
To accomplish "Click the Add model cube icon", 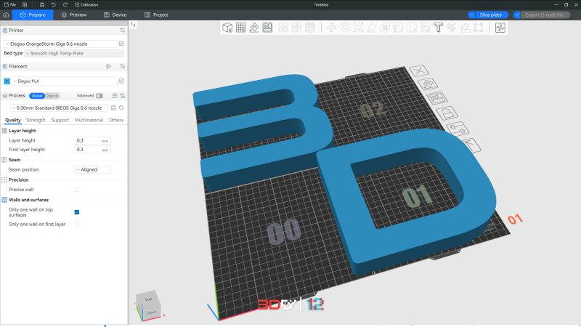I will [x=227, y=28].
